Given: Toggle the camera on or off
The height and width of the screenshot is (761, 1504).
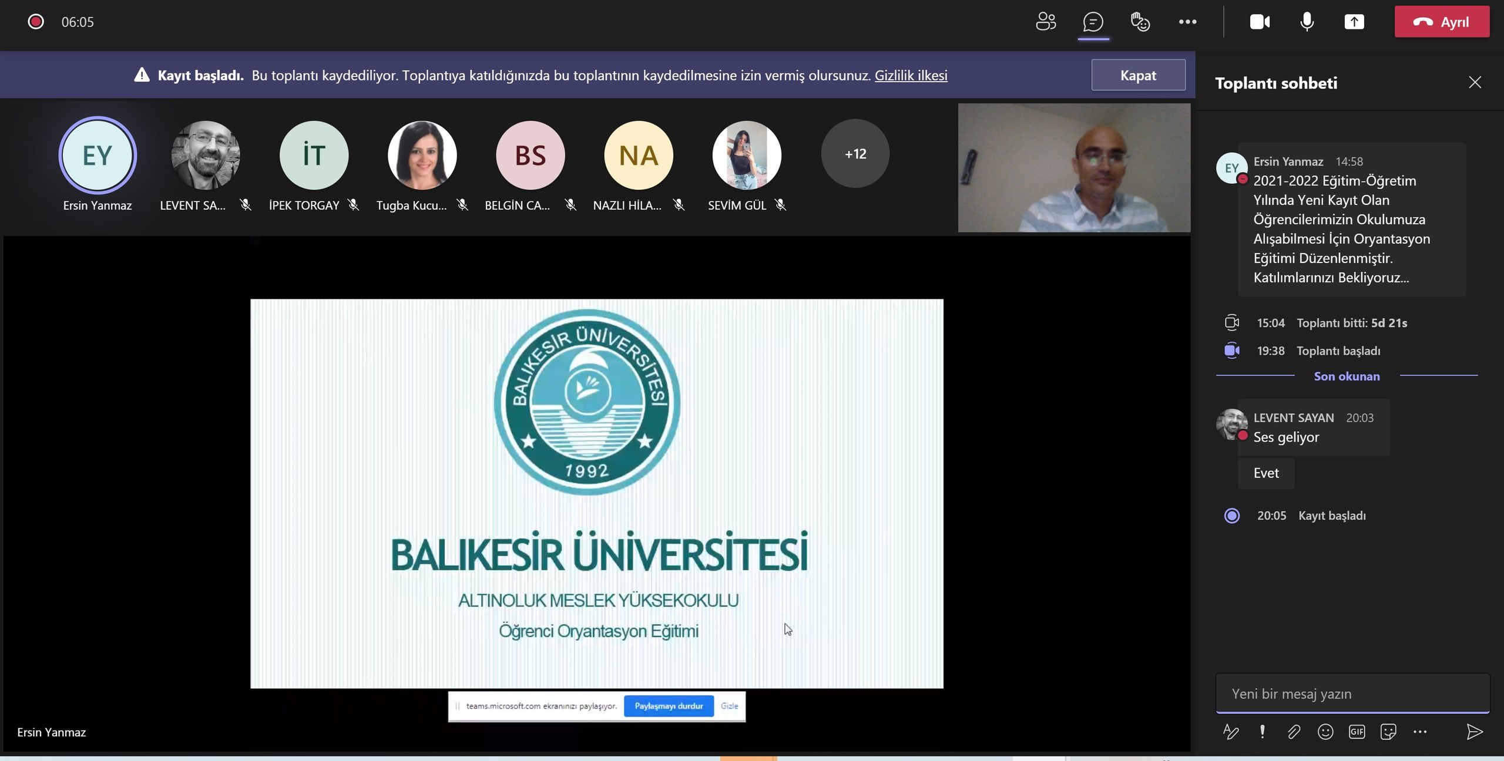Looking at the screenshot, I should 1260,22.
